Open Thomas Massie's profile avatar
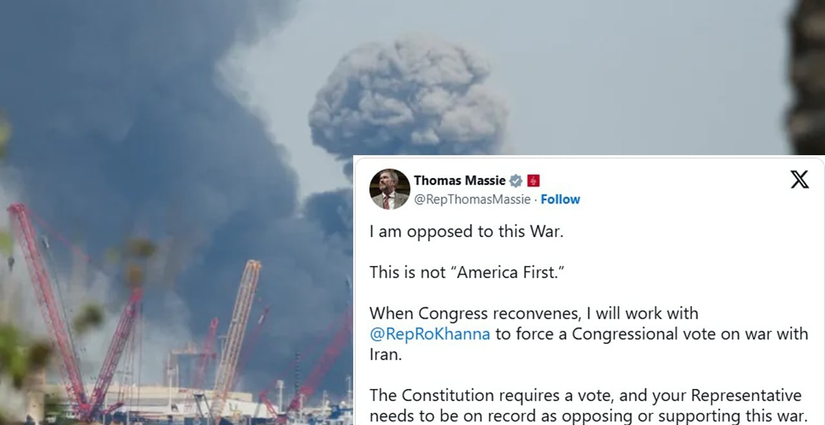The image size is (825, 425). pyautogui.click(x=389, y=189)
